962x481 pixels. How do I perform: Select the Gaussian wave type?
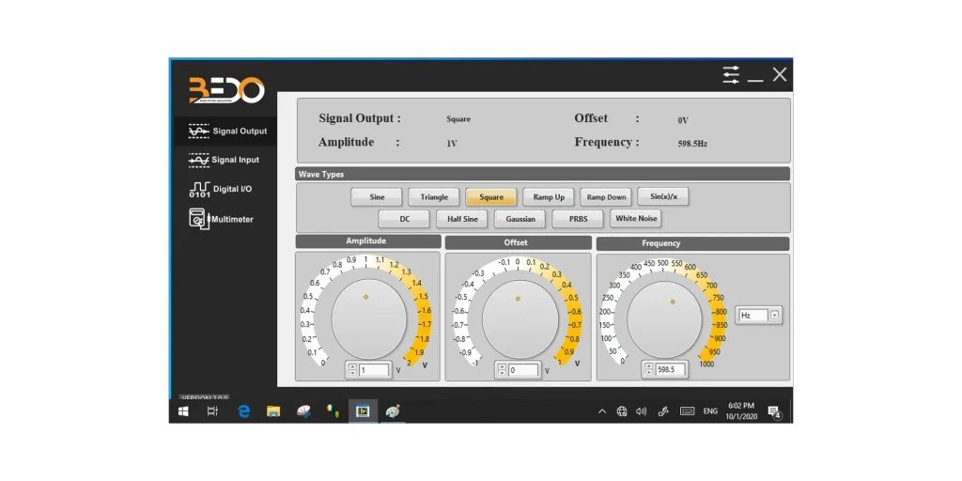pos(520,218)
